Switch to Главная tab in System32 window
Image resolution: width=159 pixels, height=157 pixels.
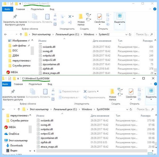(x=20, y=9)
